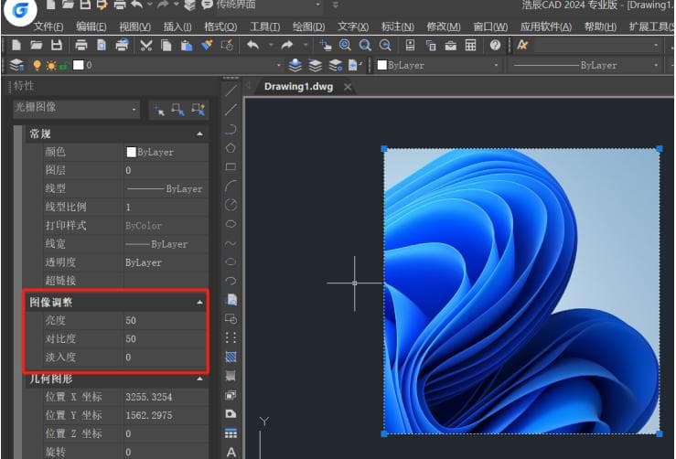Click the New file icon in toolbar
676x459 pixels.
16,45
